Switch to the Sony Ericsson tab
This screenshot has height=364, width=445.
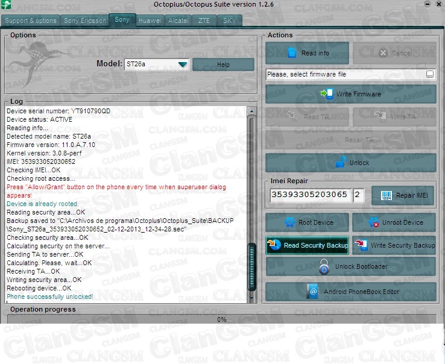point(85,20)
